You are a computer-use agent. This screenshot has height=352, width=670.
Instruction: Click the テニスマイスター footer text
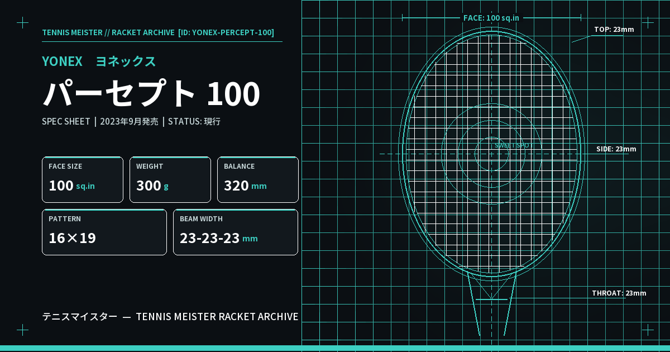point(80,317)
